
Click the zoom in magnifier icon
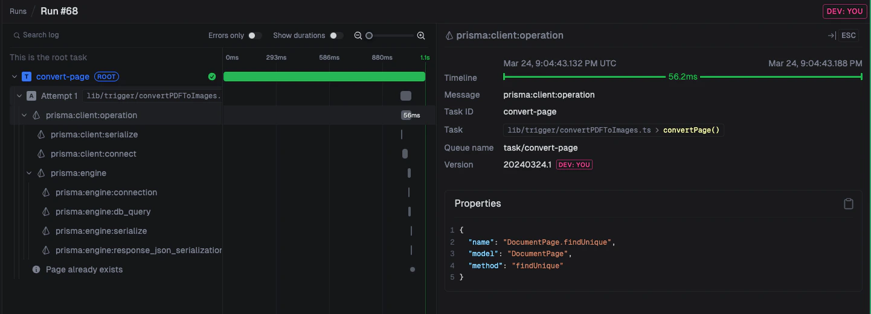point(421,36)
